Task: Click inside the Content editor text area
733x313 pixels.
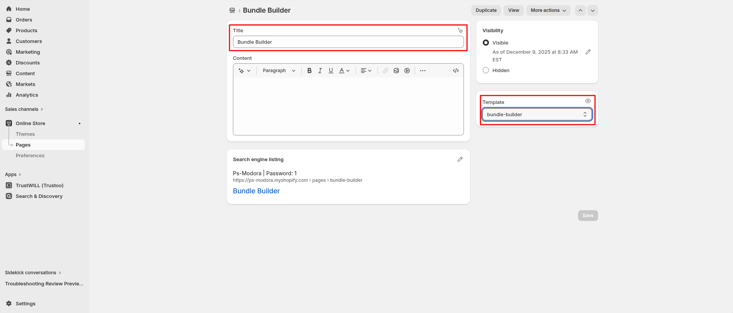Action: (x=348, y=106)
